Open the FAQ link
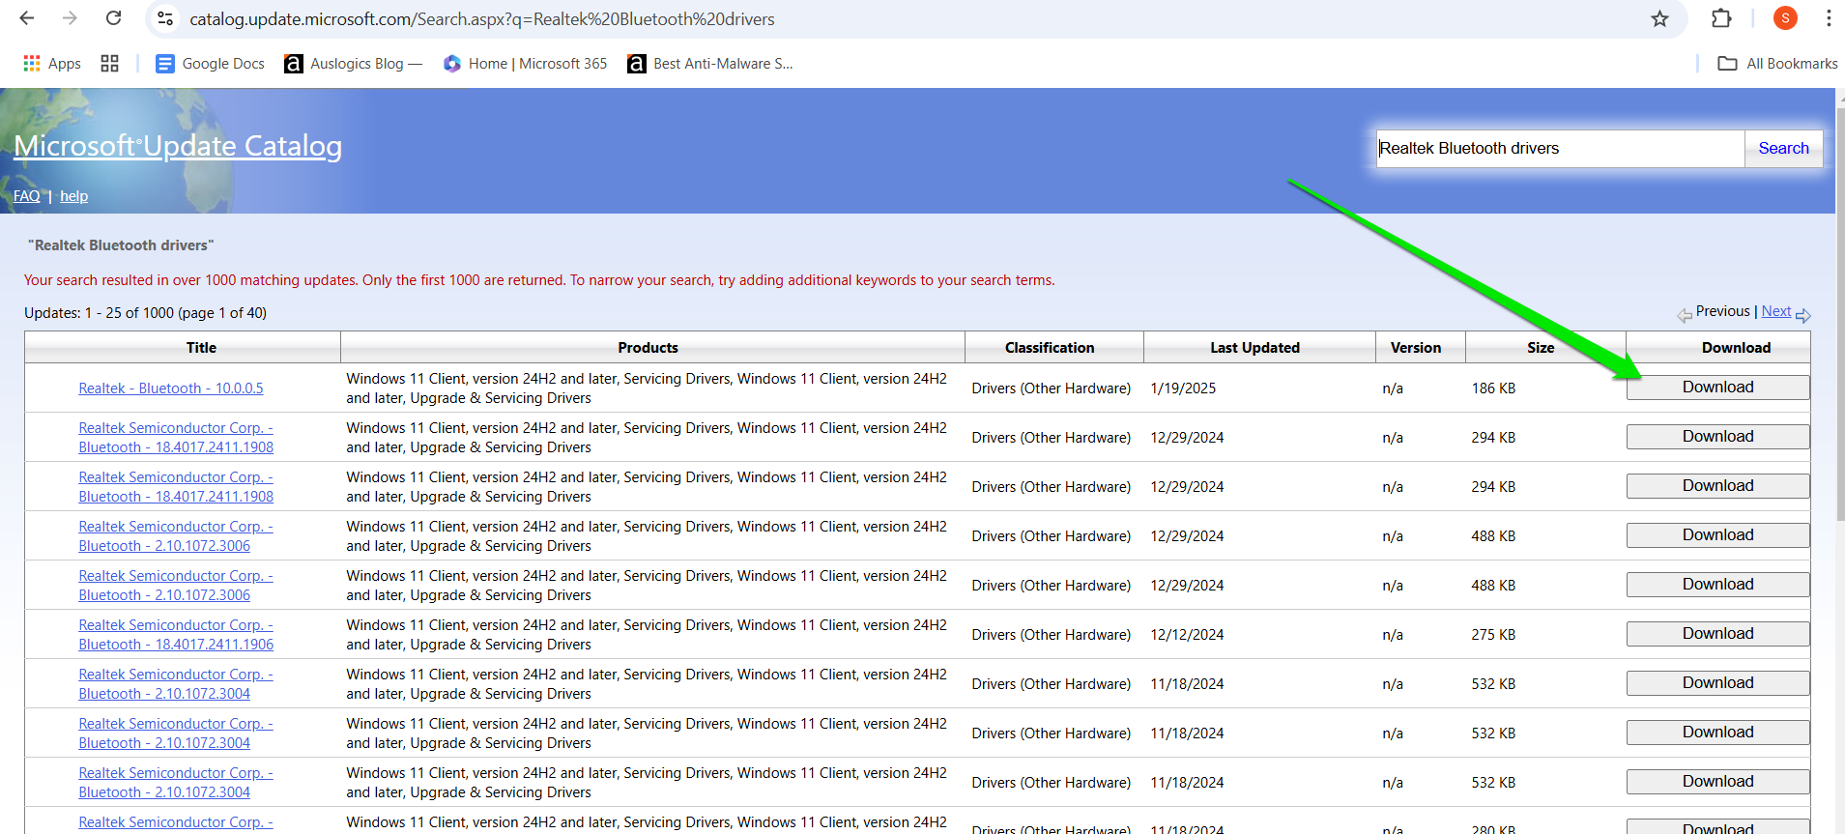Viewport: 1845px width, 834px height. (27, 196)
